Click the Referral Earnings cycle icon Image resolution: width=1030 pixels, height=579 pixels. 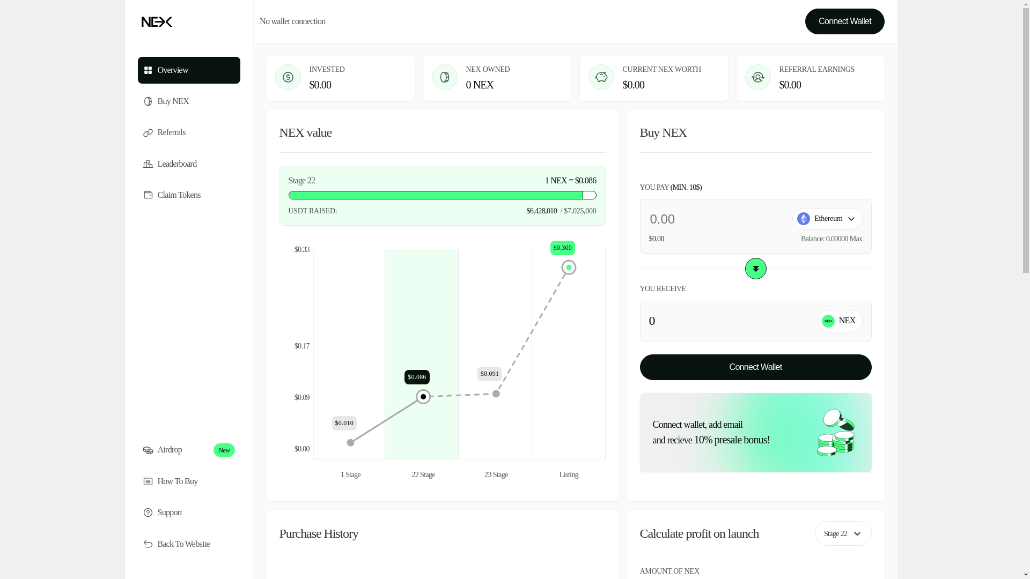[x=758, y=77]
